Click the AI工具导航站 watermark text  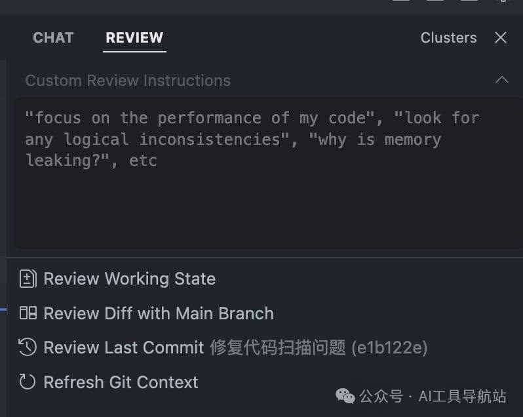[462, 396]
